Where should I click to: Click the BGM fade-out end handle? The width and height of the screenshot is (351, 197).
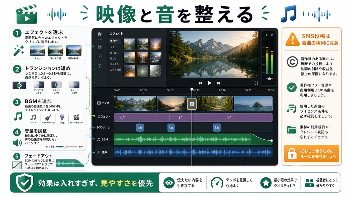click(x=272, y=140)
